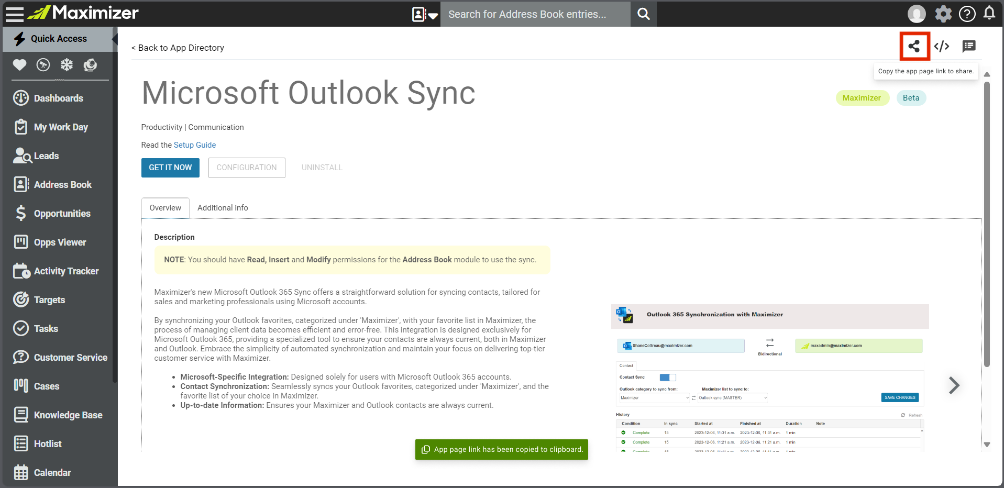Go back to App Directory
The height and width of the screenshot is (488, 1004).
[178, 48]
